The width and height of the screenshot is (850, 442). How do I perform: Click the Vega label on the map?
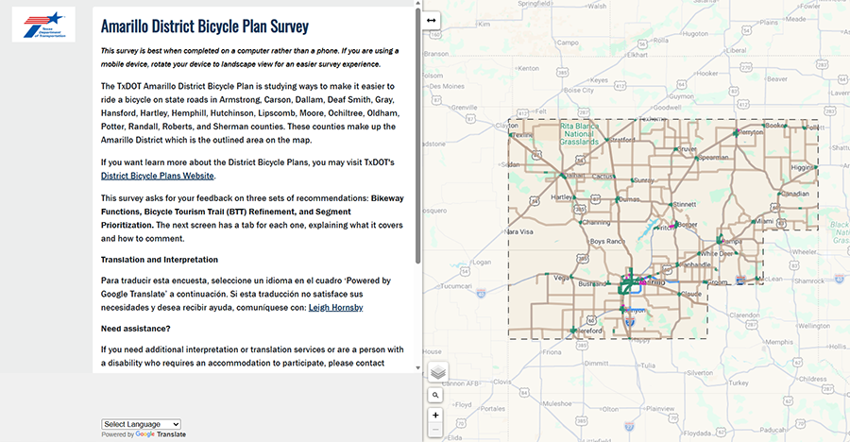point(561,277)
